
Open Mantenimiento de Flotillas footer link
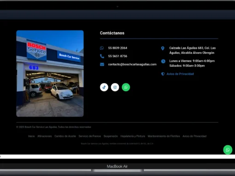pyautogui.click(x=164, y=136)
